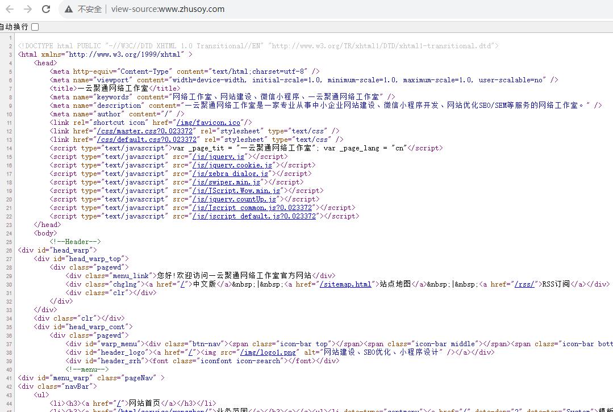Click the class value "btn-nav"
The width and height of the screenshot is (613, 412).
(x=206, y=344)
